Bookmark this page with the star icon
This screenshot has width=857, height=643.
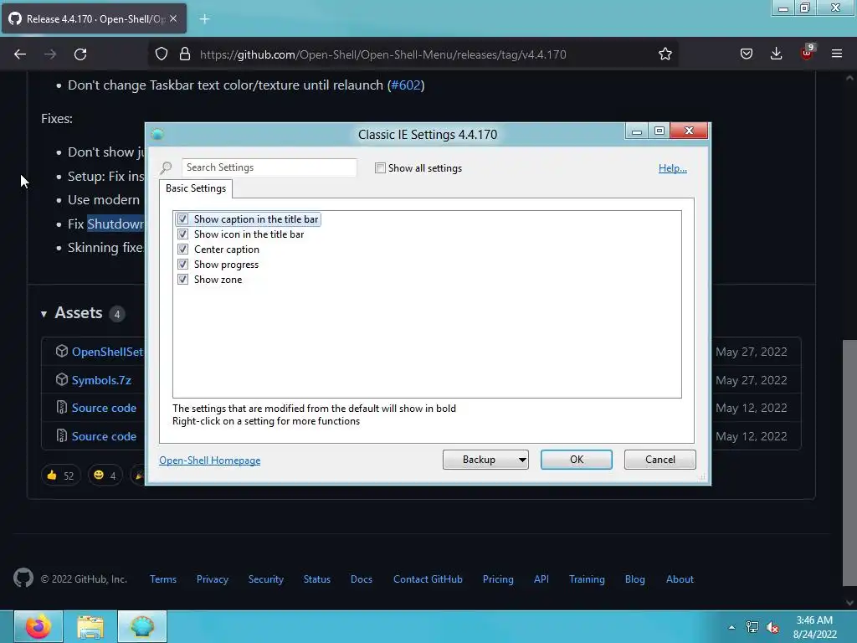pos(665,54)
